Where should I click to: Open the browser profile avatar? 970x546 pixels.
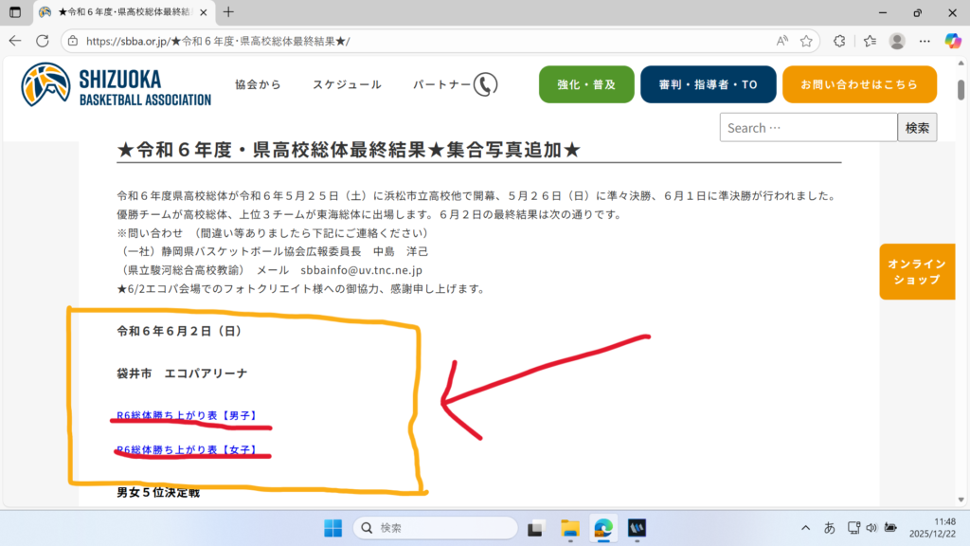pos(897,41)
